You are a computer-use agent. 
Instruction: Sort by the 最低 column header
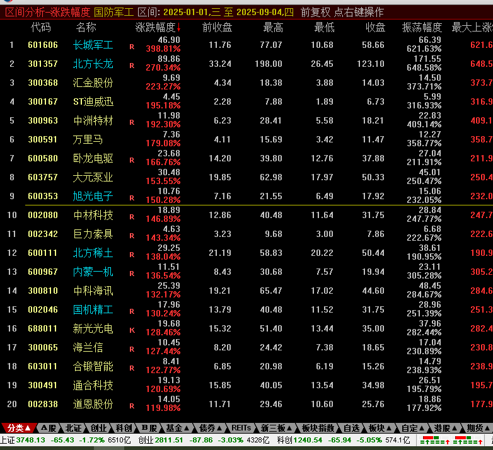point(325,27)
